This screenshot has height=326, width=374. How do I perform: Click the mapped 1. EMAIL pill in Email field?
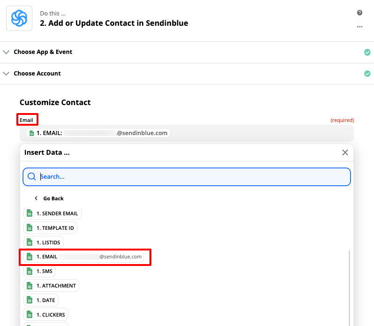point(98,133)
